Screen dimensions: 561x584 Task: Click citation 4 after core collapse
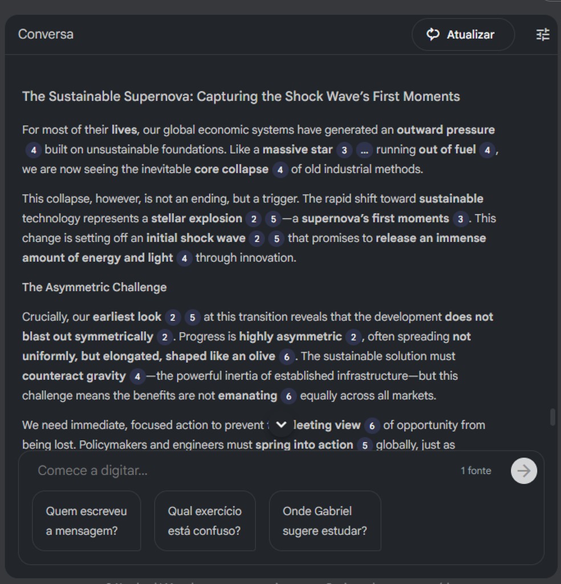279,170
